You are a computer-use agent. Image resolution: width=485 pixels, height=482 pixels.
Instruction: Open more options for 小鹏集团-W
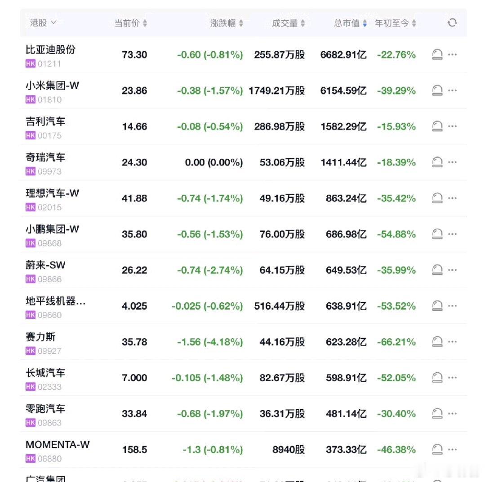(452, 234)
